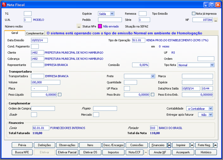Click the Cond. Pagamento input field
The height and width of the screenshot is (160, 223).
point(35,47)
